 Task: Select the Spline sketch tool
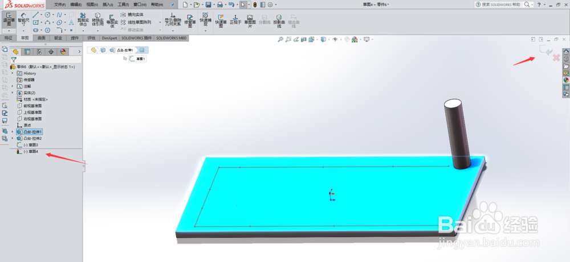tap(59, 15)
